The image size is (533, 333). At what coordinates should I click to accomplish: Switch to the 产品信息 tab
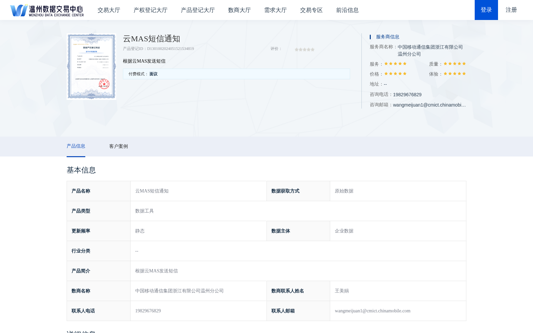[76, 146]
